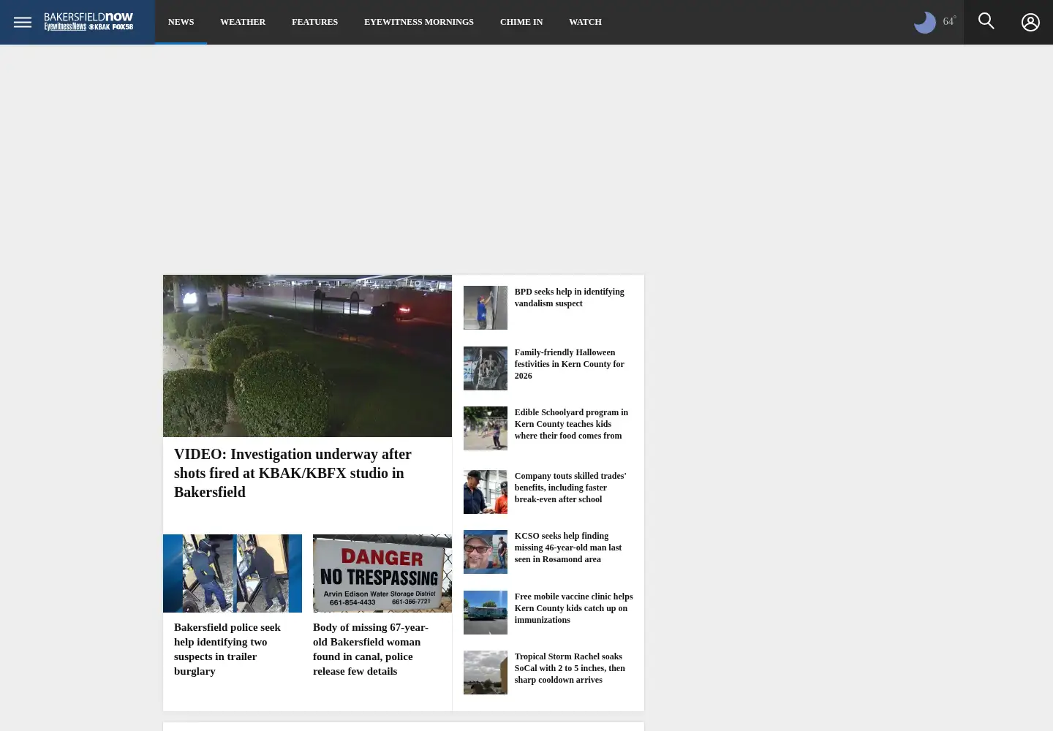Image resolution: width=1053 pixels, height=731 pixels.
Task: Click the 64° temperature reading
Action: 949,21
